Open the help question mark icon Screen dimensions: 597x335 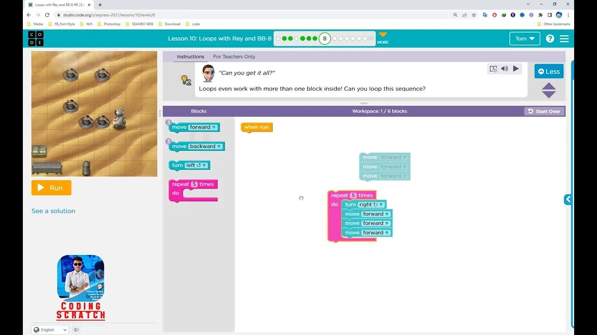(550, 39)
